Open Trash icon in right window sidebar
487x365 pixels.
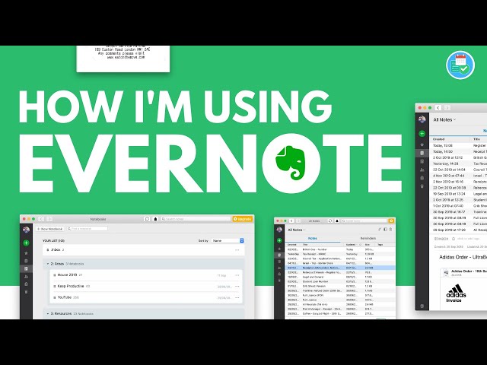click(422, 186)
